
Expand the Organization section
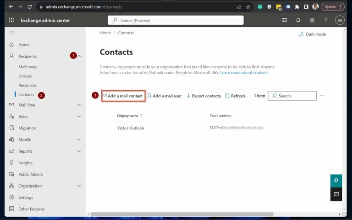point(79,186)
